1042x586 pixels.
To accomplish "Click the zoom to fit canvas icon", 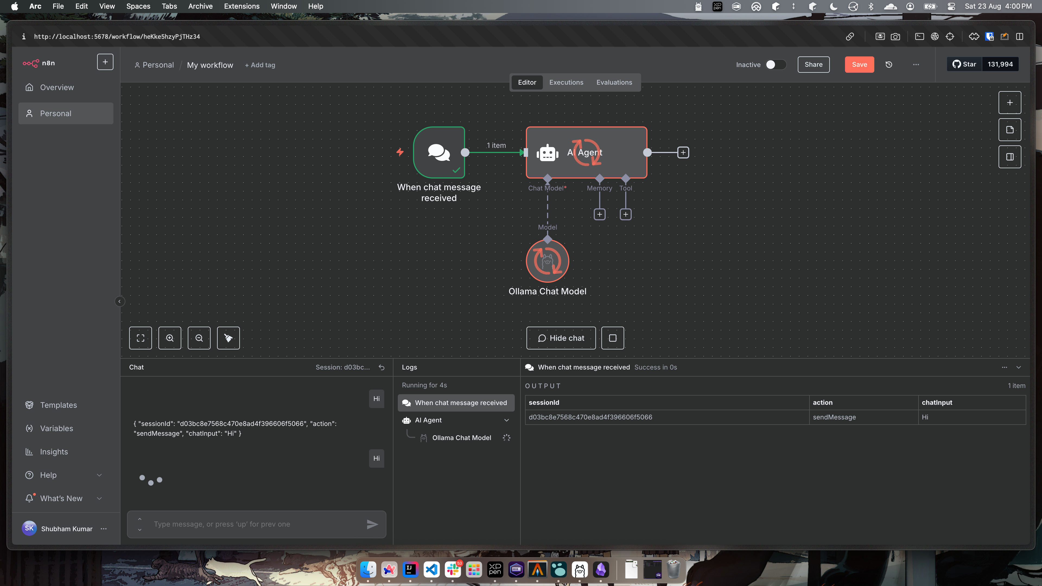I will [140, 338].
